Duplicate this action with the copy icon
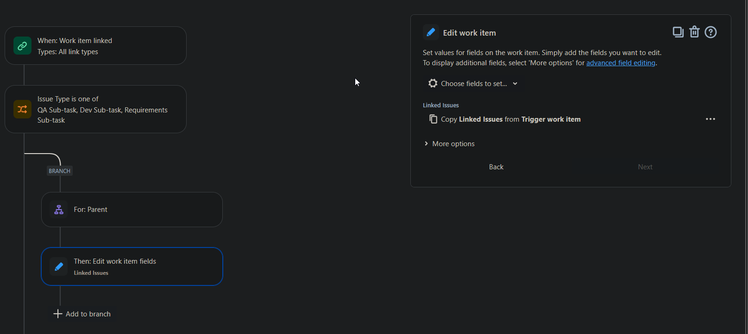 [678, 32]
